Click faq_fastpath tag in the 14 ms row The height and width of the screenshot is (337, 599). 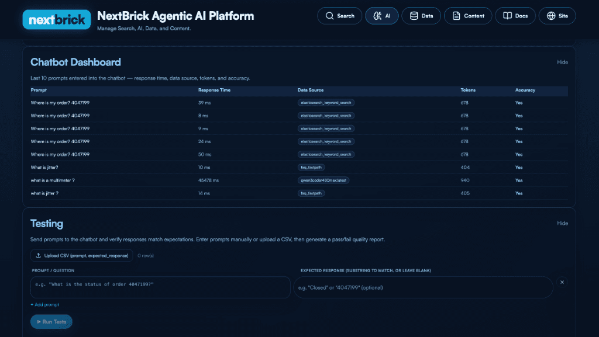click(311, 193)
